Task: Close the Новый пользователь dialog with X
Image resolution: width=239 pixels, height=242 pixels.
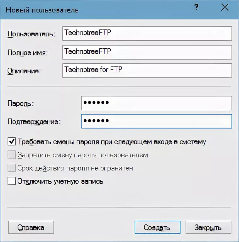Action: (225, 7)
